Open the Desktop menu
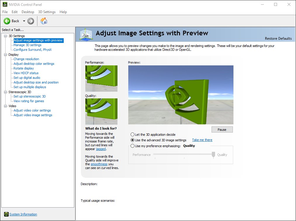The height and width of the screenshot is (221, 296). pos(28,12)
